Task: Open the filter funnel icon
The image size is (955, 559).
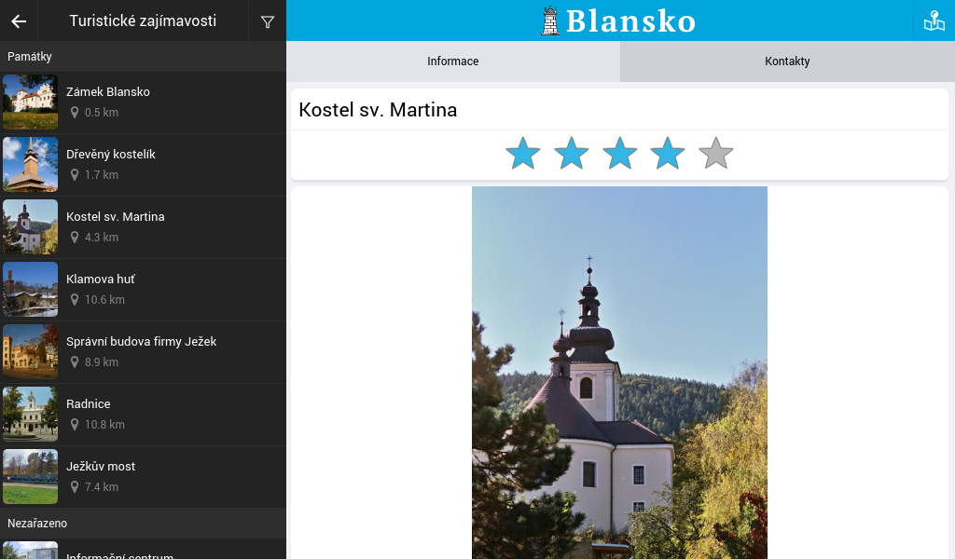Action: coord(268,22)
